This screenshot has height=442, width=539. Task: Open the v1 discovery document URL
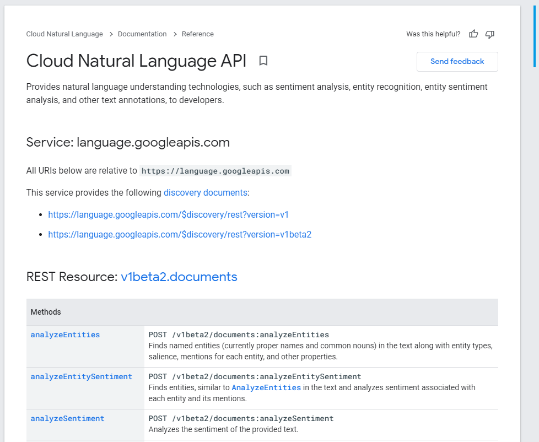coord(168,214)
